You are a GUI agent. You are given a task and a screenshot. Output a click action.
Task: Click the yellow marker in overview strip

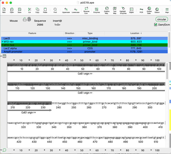click(170, 120)
